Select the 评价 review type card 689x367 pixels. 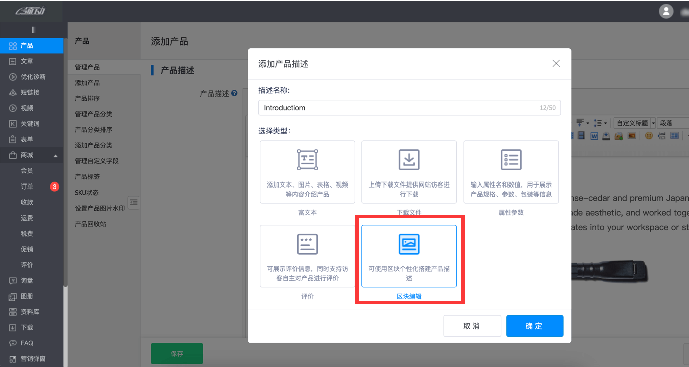click(x=307, y=256)
